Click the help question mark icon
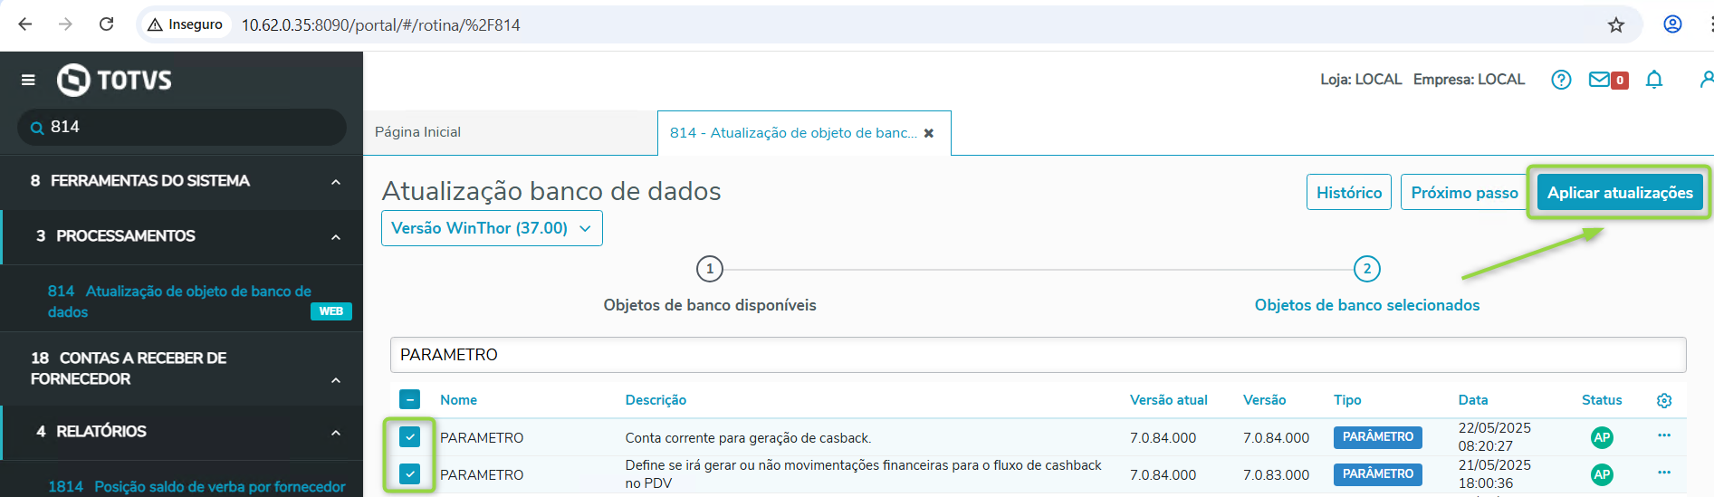This screenshot has height=497, width=1714. 1560,80
